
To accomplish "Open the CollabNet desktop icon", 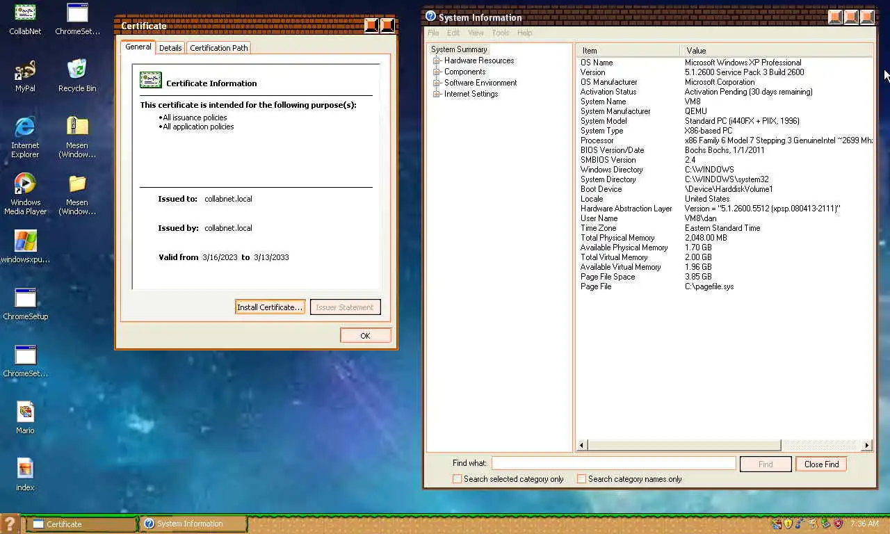I will click(x=25, y=19).
